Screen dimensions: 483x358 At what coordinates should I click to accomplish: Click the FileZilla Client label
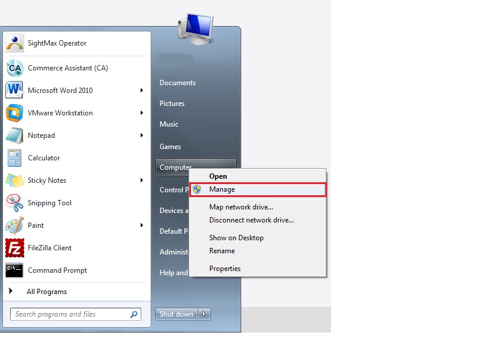pos(50,248)
